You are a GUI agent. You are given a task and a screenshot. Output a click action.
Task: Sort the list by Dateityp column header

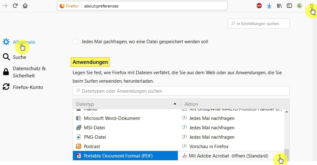[x=126, y=104]
